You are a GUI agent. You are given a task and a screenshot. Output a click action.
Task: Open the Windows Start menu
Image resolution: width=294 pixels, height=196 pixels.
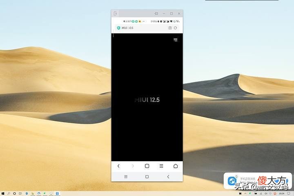click(x=3, y=194)
